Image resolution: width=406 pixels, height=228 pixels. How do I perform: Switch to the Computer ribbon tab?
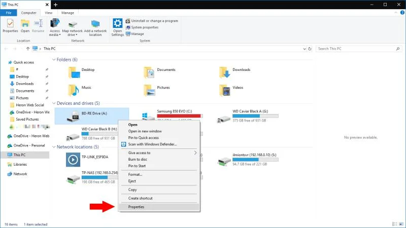pos(28,13)
